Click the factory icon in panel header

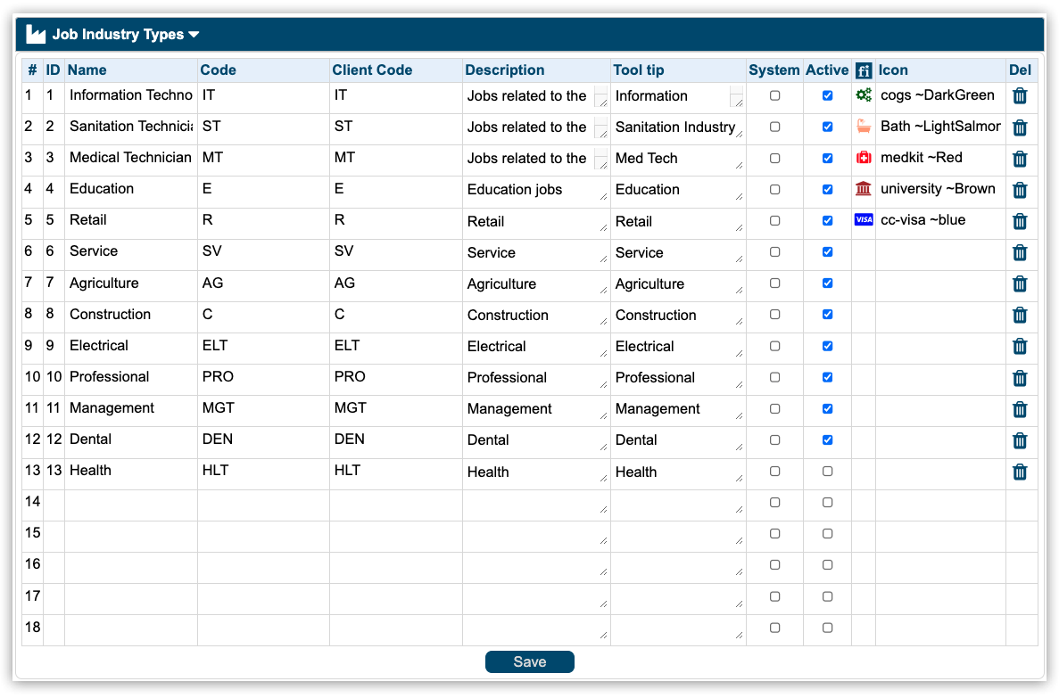(36, 35)
